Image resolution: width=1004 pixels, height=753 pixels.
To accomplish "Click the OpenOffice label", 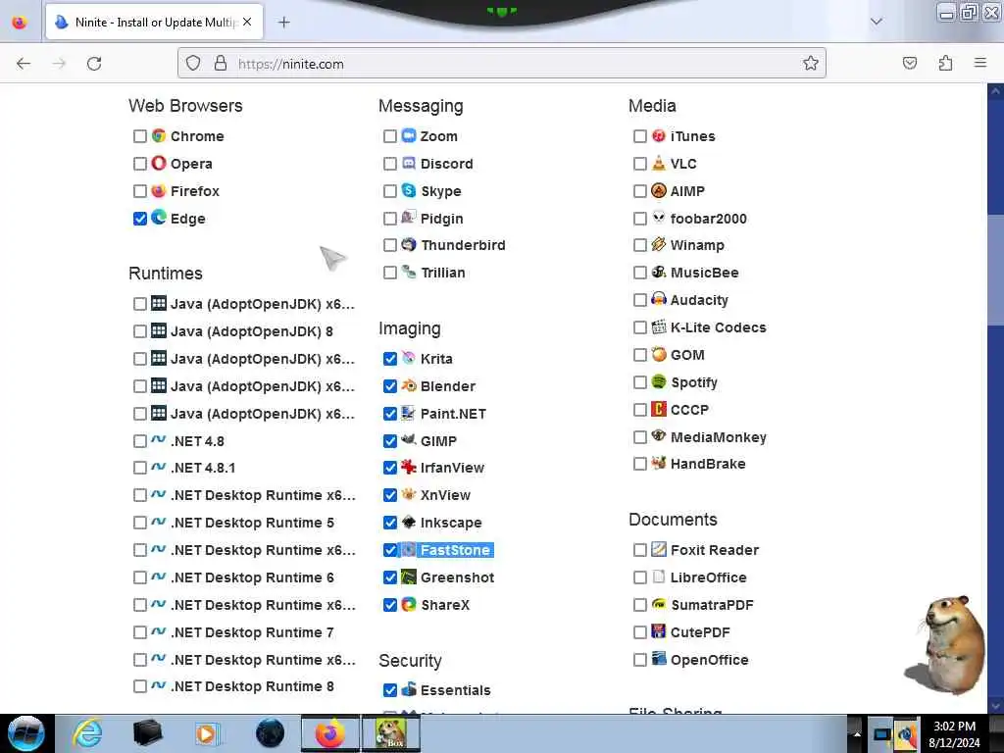I will (x=709, y=660).
